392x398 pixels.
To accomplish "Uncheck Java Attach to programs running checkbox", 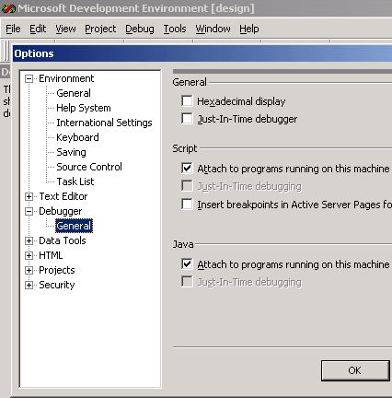I will click(187, 264).
